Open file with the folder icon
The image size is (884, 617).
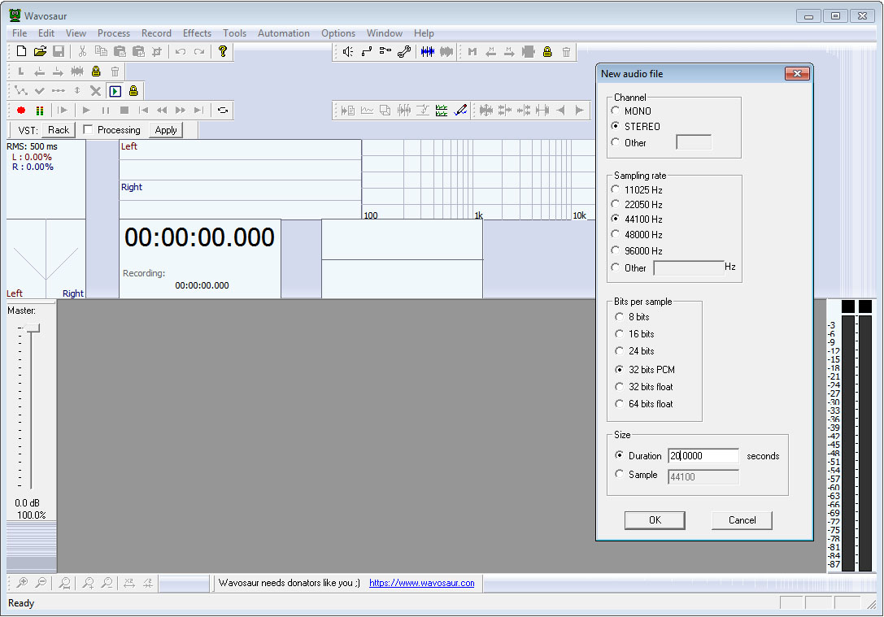[x=40, y=51]
